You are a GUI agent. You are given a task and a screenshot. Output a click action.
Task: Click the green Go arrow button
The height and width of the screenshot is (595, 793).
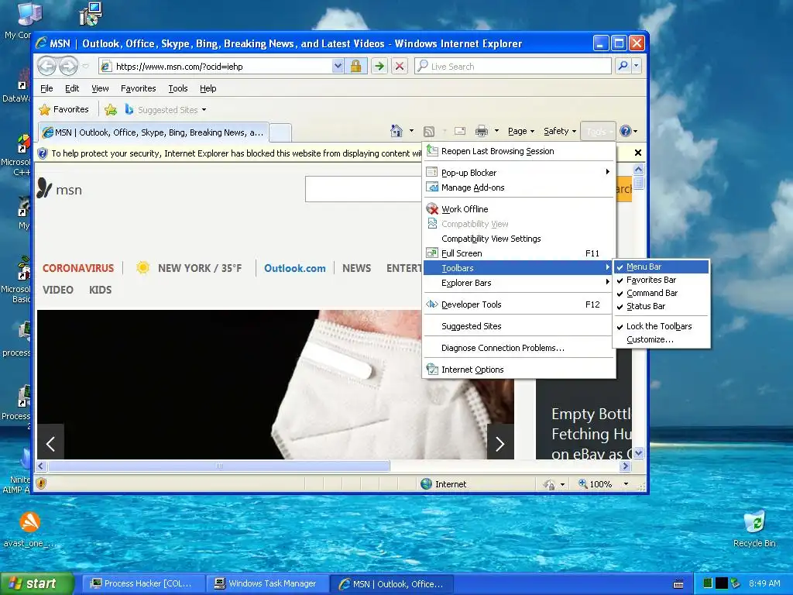(x=379, y=67)
